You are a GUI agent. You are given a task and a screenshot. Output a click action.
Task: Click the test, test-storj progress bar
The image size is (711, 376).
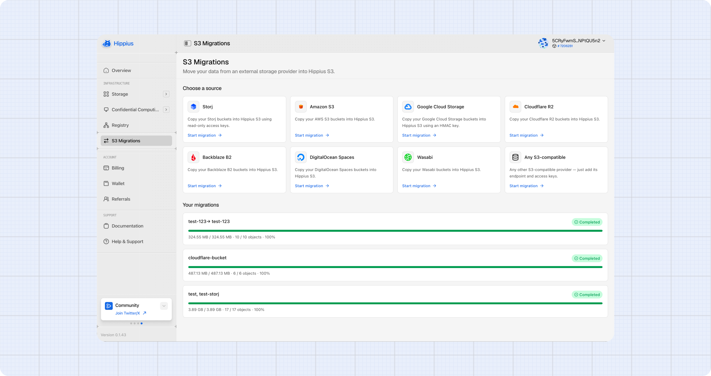(x=395, y=303)
